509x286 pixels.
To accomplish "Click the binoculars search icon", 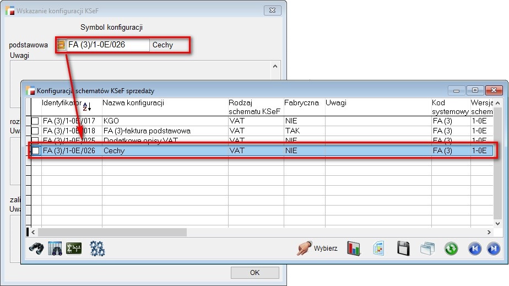I will pos(36,249).
